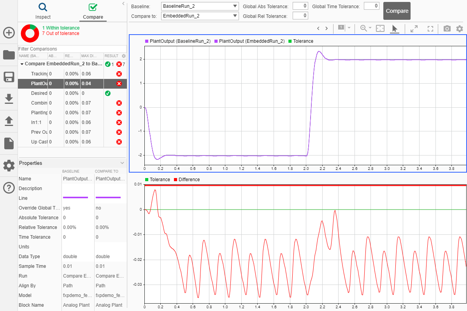Open the help question mark icon
The width and height of the screenshot is (467, 311).
(9, 188)
